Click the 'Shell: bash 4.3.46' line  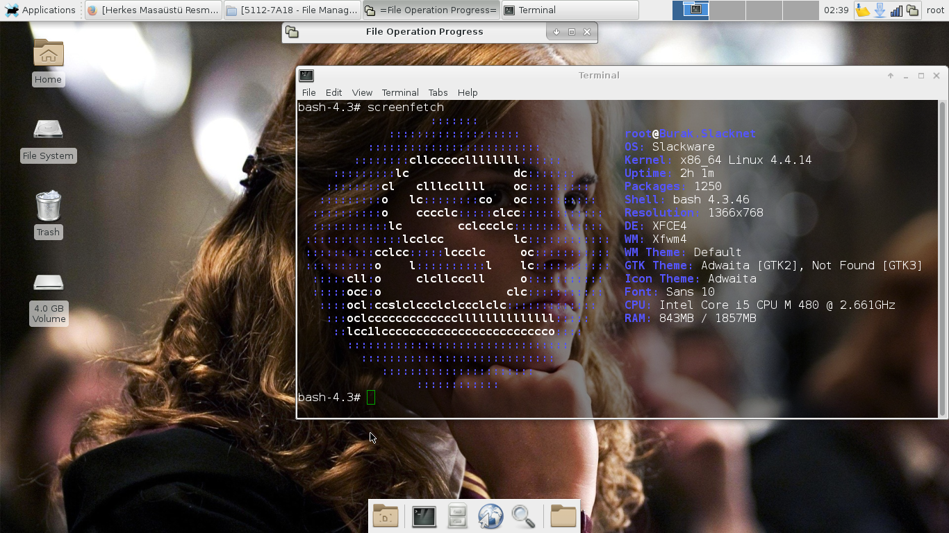click(x=687, y=199)
